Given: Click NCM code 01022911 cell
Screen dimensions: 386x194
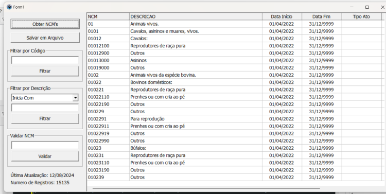Looking at the screenshot, I should pyautogui.click(x=108, y=126).
